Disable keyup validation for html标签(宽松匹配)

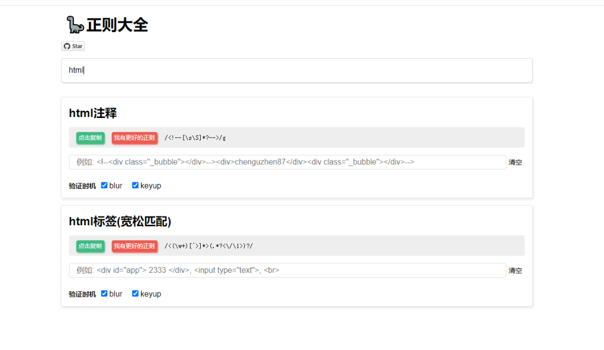click(x=135, y=294)
